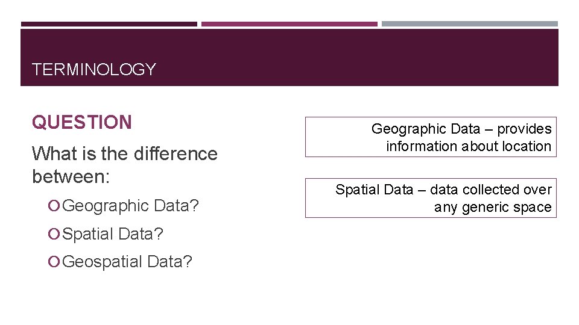Click the magenta accent bar at top center

(x=289, y=24)
